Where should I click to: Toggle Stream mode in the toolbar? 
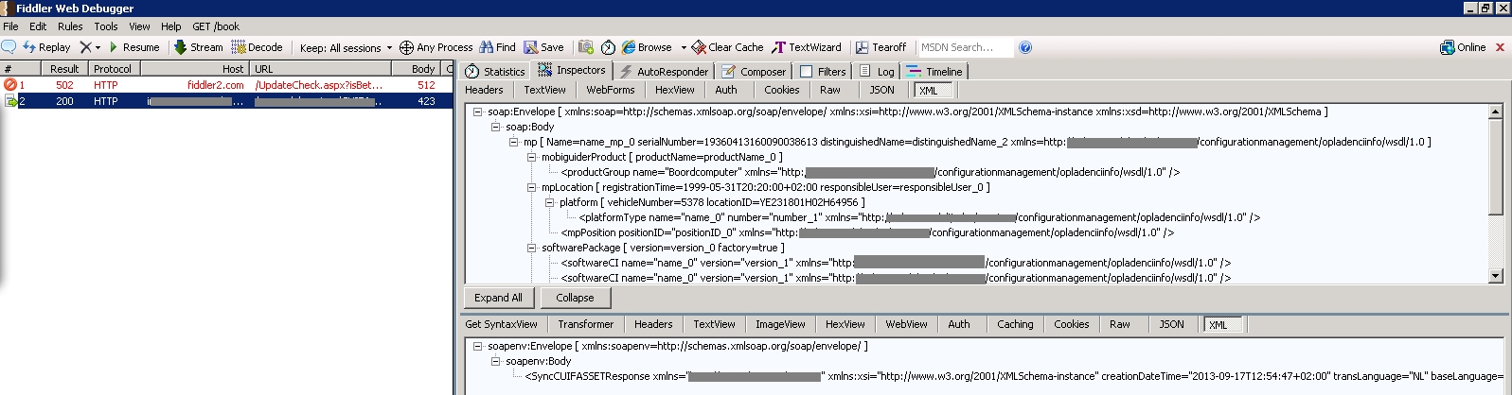(199, 47)
